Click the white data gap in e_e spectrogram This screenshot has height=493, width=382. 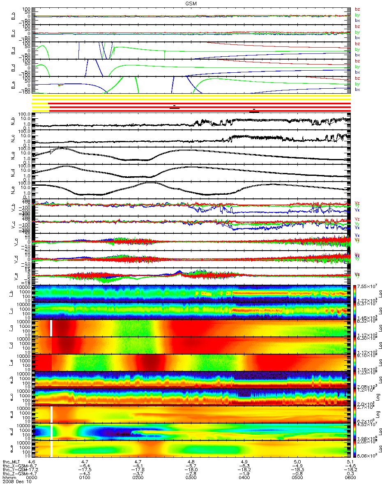[51, 449]
